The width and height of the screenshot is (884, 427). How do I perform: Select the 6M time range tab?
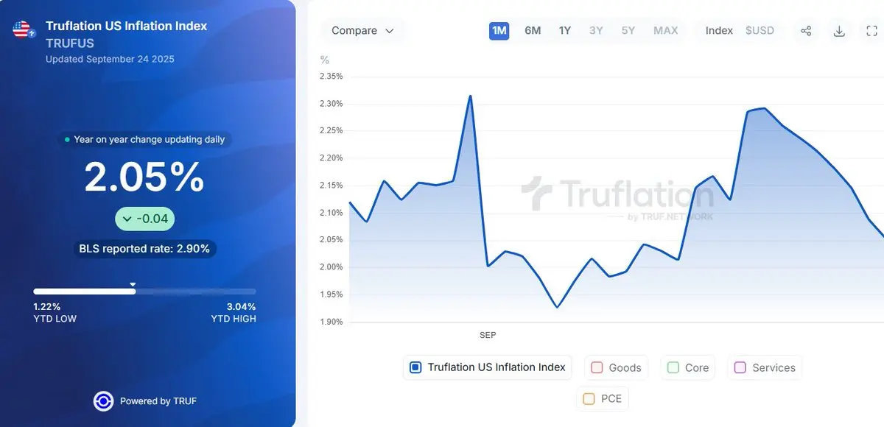click(533, 31)
